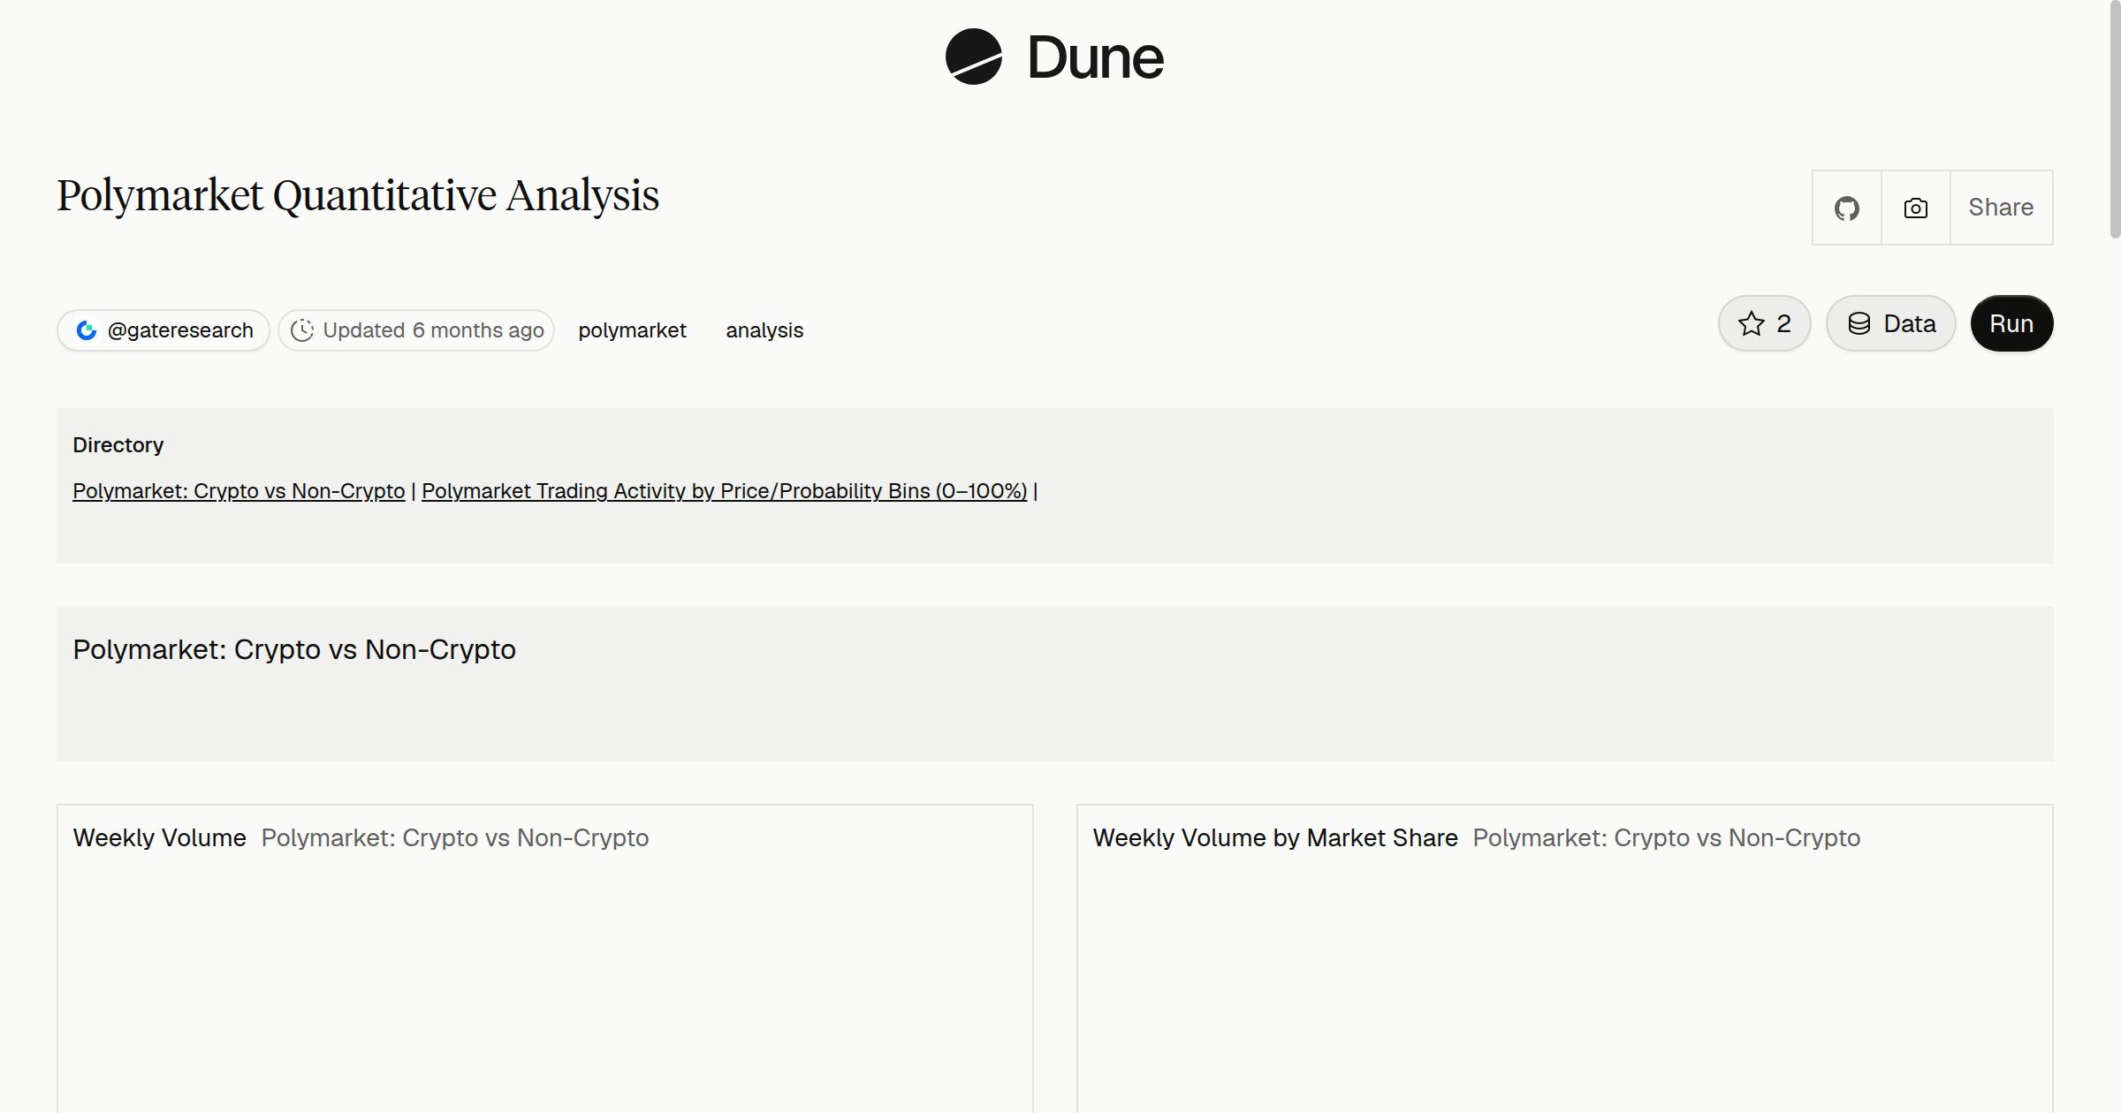This screenshot has width=2121, height=1113.
Task: Open Polymarket: Crypto vs Non-Crypto directory link
Action: pyautogui.click(x=239, y=491)
